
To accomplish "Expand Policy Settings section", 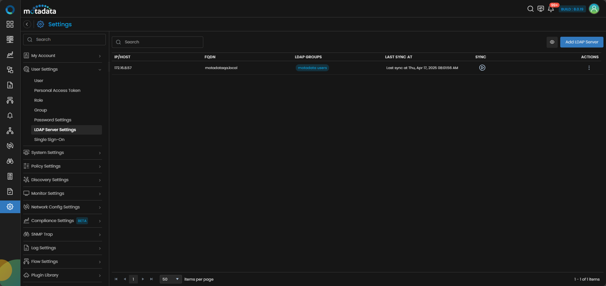I will tap(63, 166).
